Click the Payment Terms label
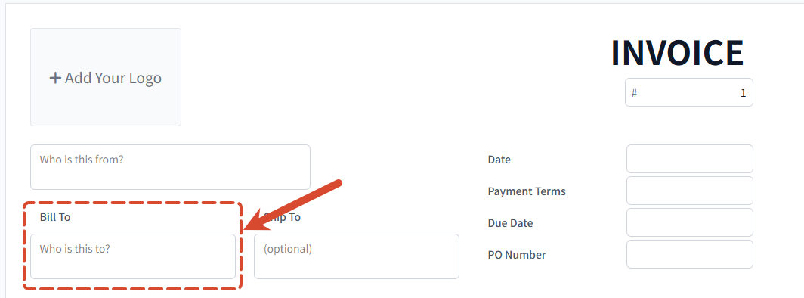This screenshot has height=298, width=804. click(527, 191)
